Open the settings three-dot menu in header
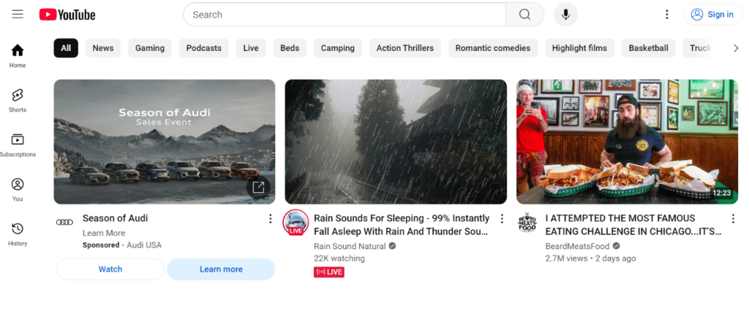 [667, 15]
